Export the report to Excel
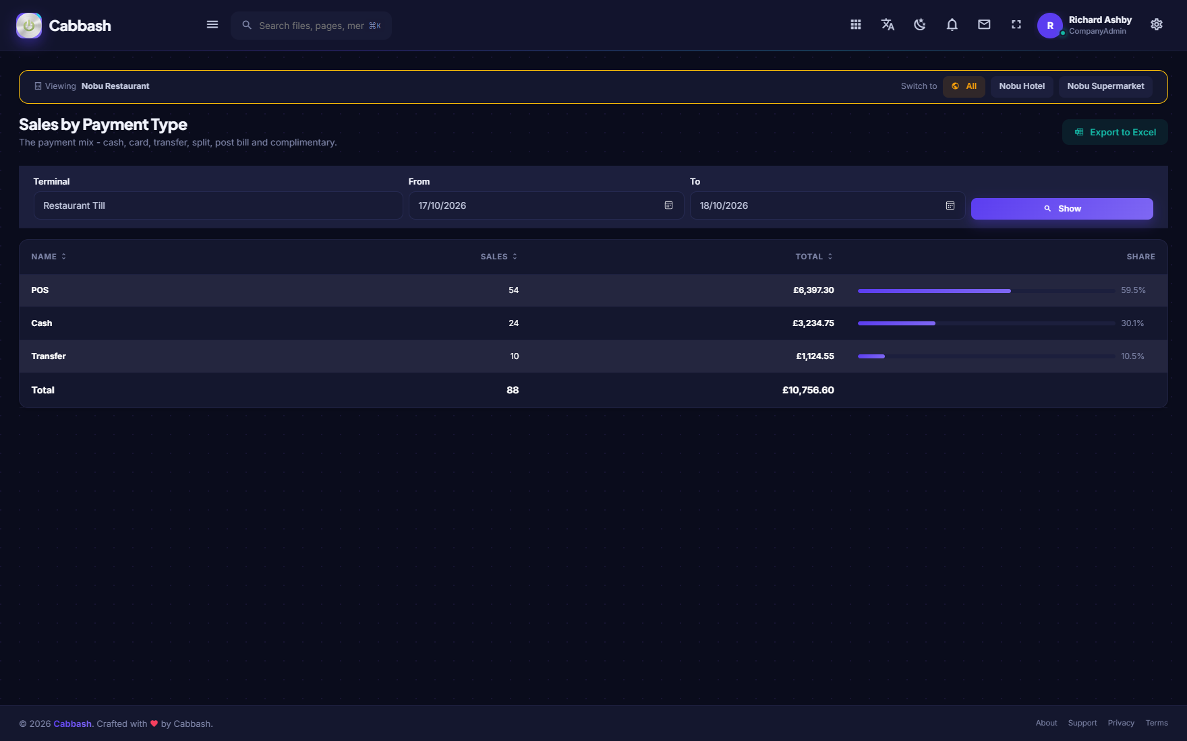The height and width of the screenshot is (741, 1187). pos(1115,132)
